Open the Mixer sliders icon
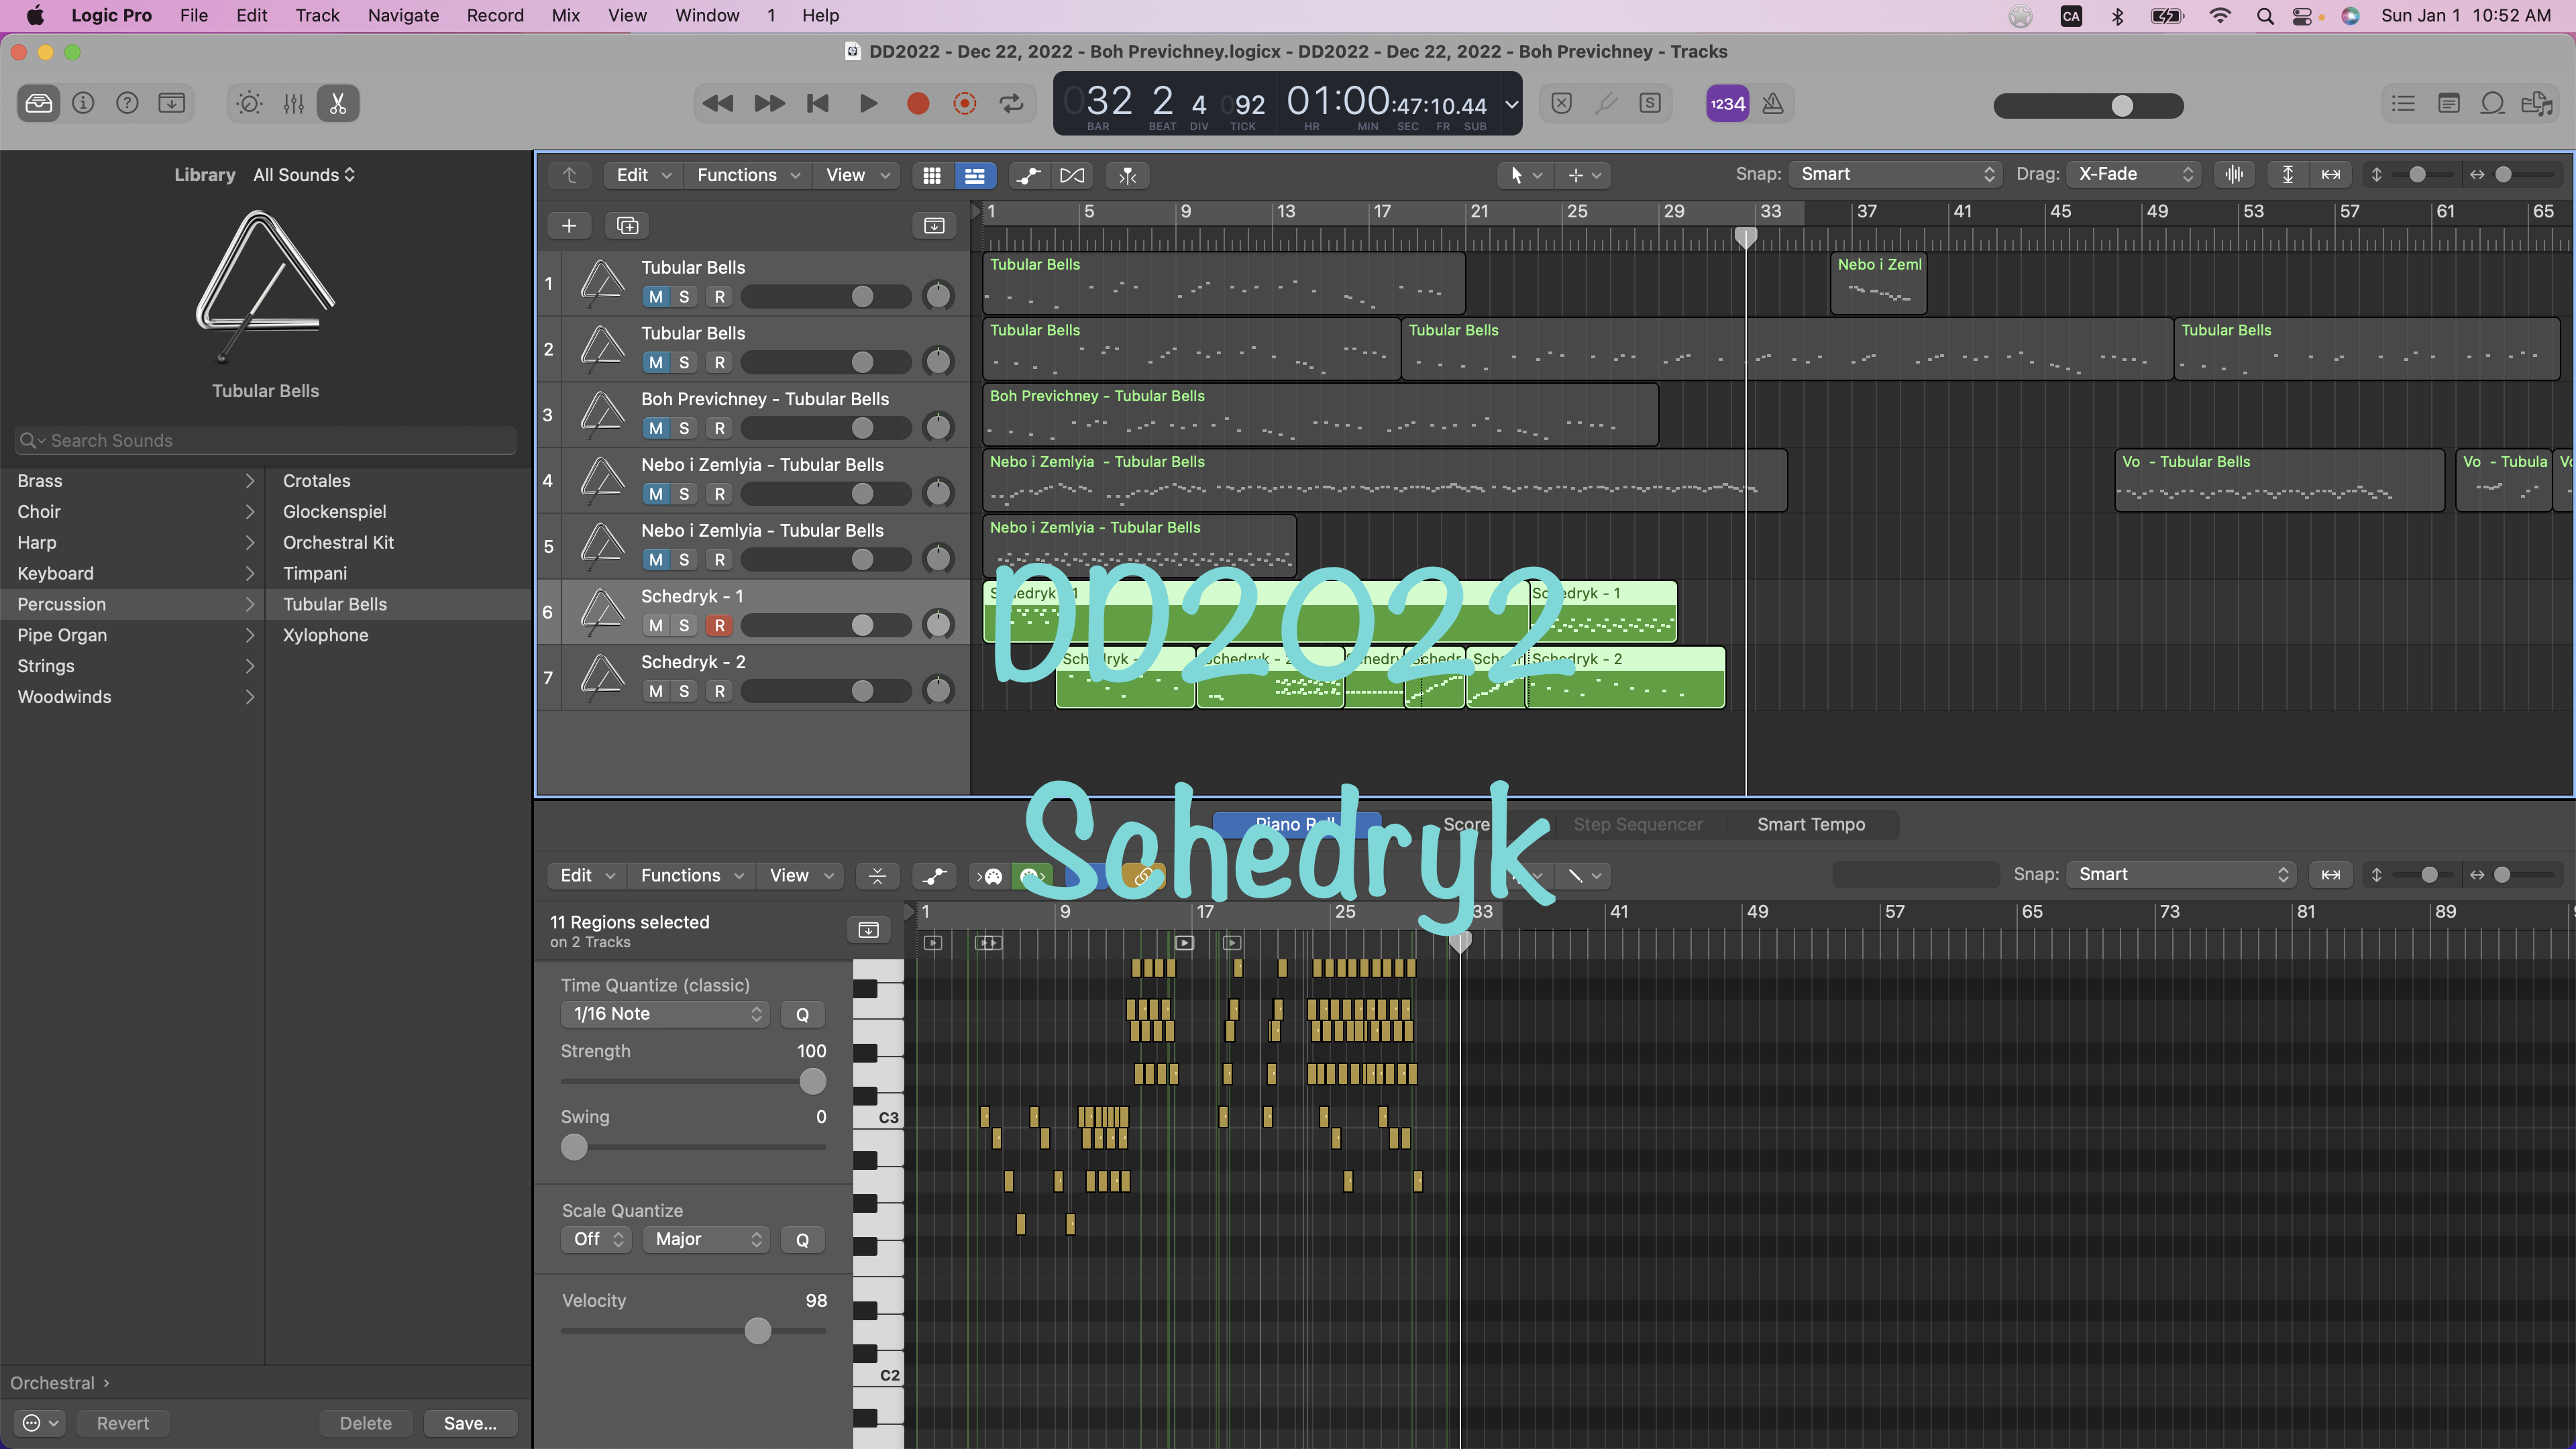This screenshot has height=1449, width=2576. [x=293, y=103]
